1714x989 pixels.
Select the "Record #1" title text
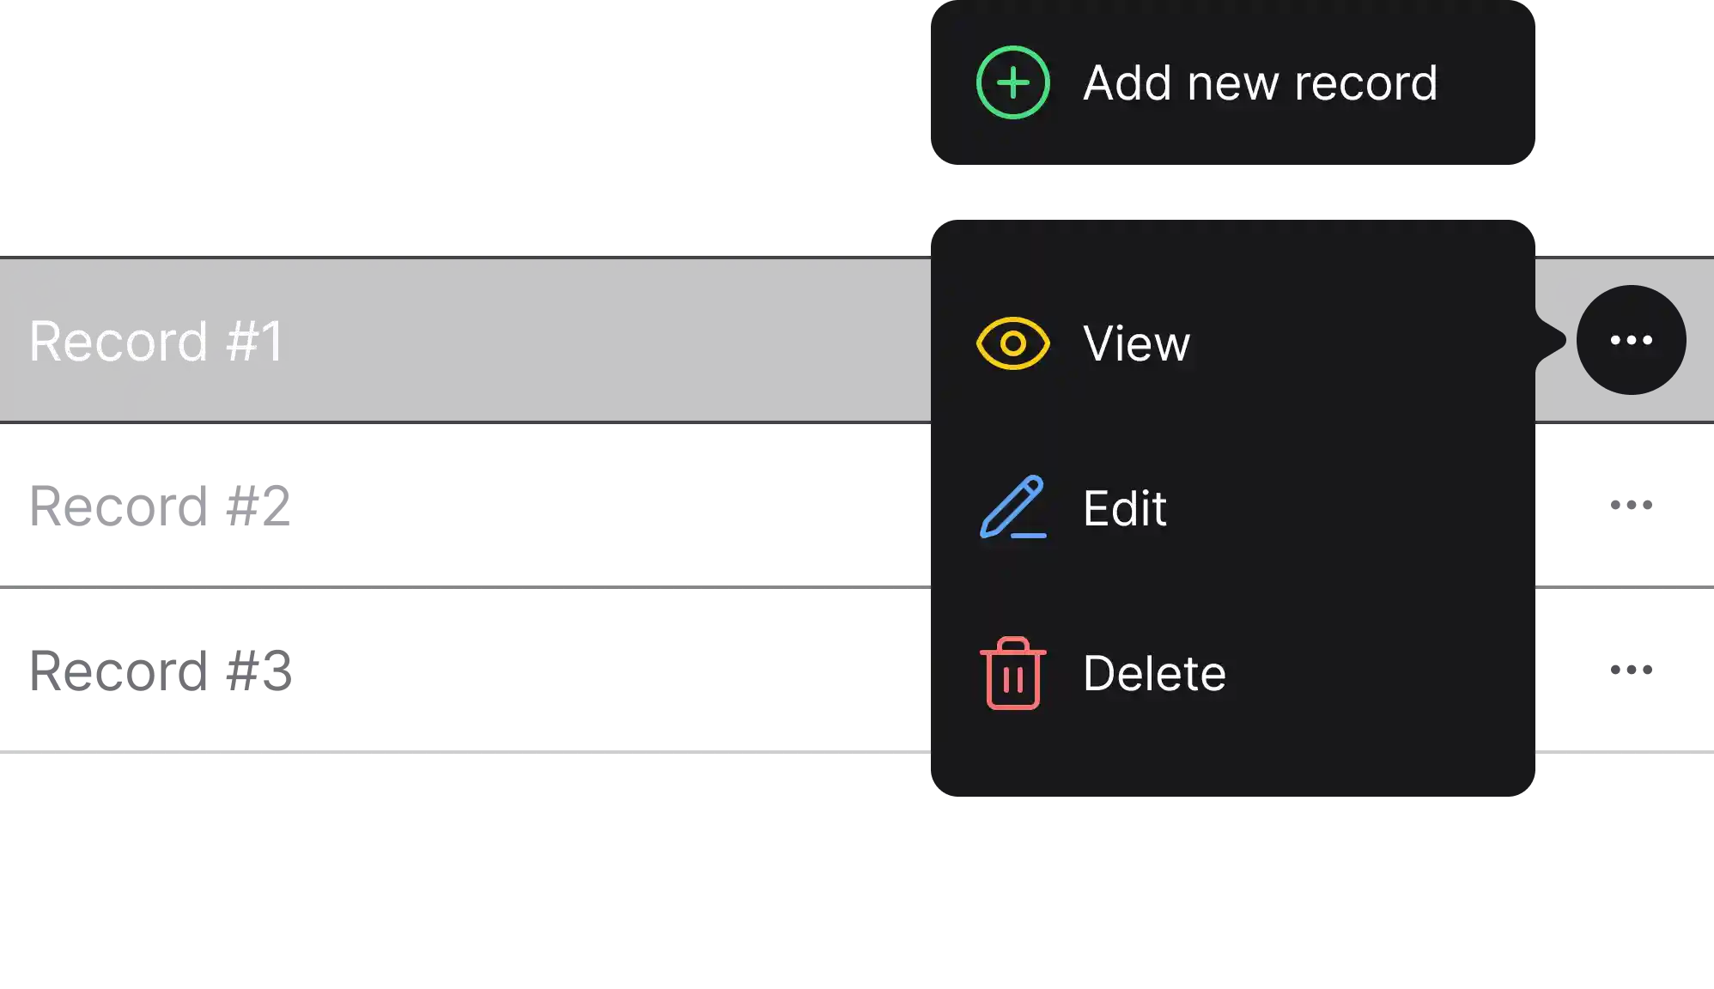156,341
